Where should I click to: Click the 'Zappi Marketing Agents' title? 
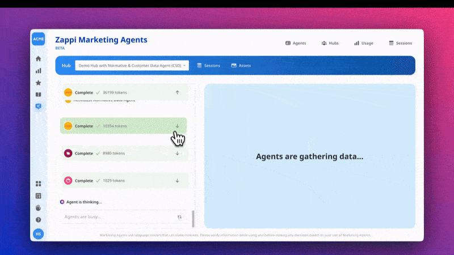pyautogui.click(x=101, y=40)
